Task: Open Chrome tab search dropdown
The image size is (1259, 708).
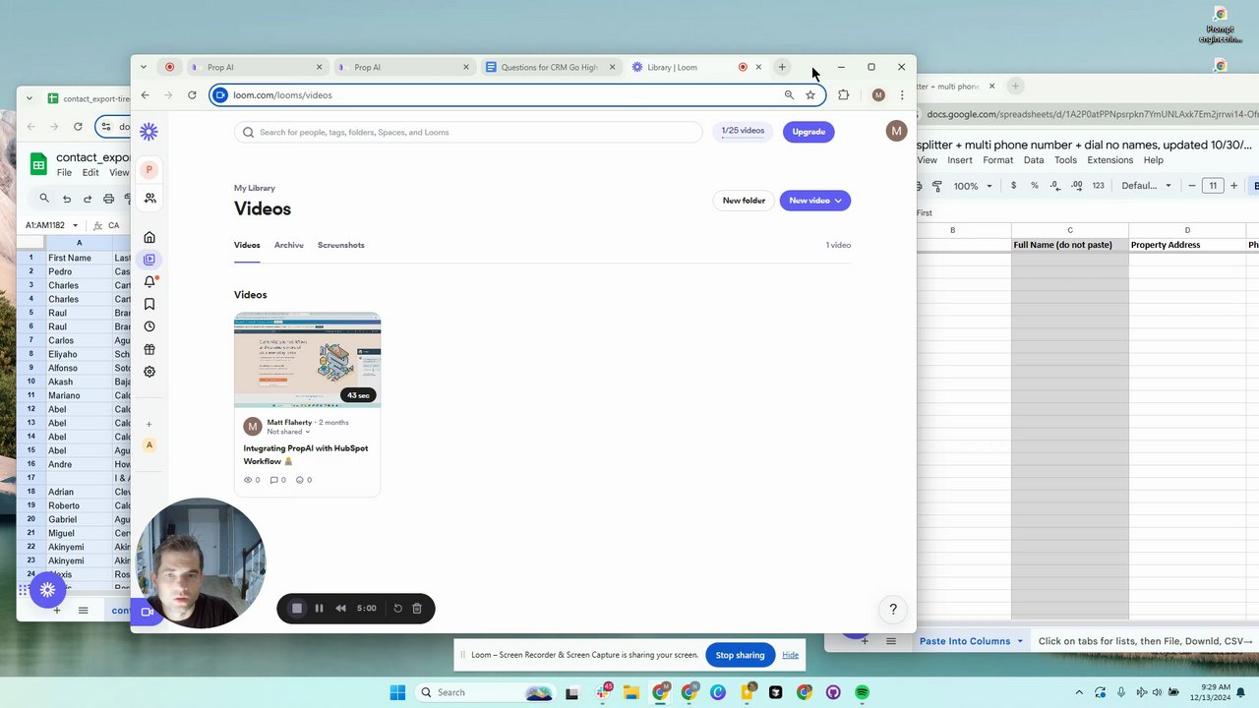Action: pyautogui.click(x=144, y=67)
